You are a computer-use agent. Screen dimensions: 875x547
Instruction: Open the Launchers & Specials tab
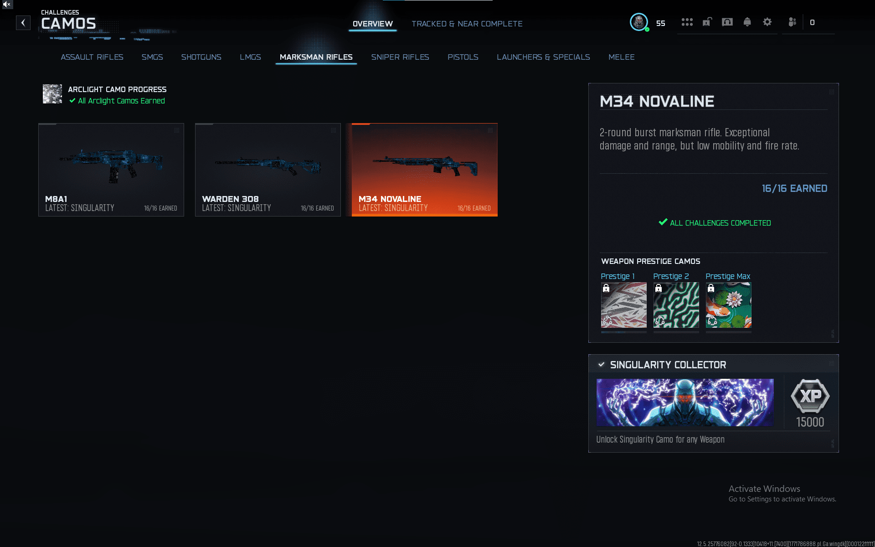point(543,57)
